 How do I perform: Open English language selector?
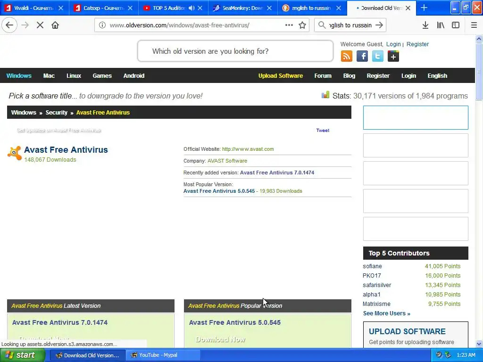(x=437, y=76)
